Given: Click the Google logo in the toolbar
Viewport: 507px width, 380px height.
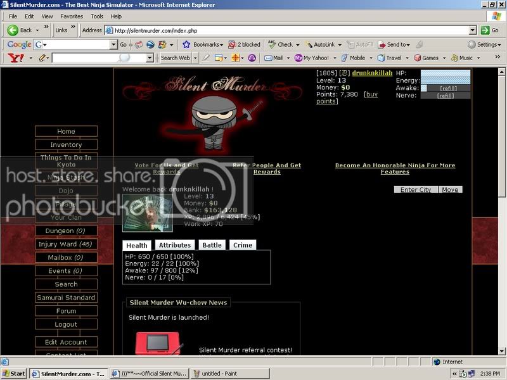Looking at the screenshot, I should click(x=19, y=44).
